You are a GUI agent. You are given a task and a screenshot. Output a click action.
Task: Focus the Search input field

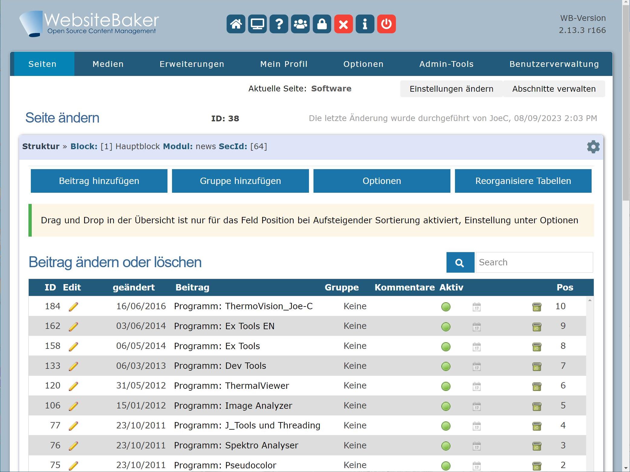click(x=534, y=262)
